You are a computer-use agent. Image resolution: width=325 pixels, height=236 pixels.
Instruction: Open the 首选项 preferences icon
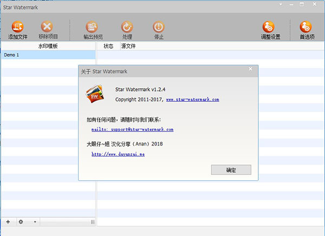coord(305,27)
